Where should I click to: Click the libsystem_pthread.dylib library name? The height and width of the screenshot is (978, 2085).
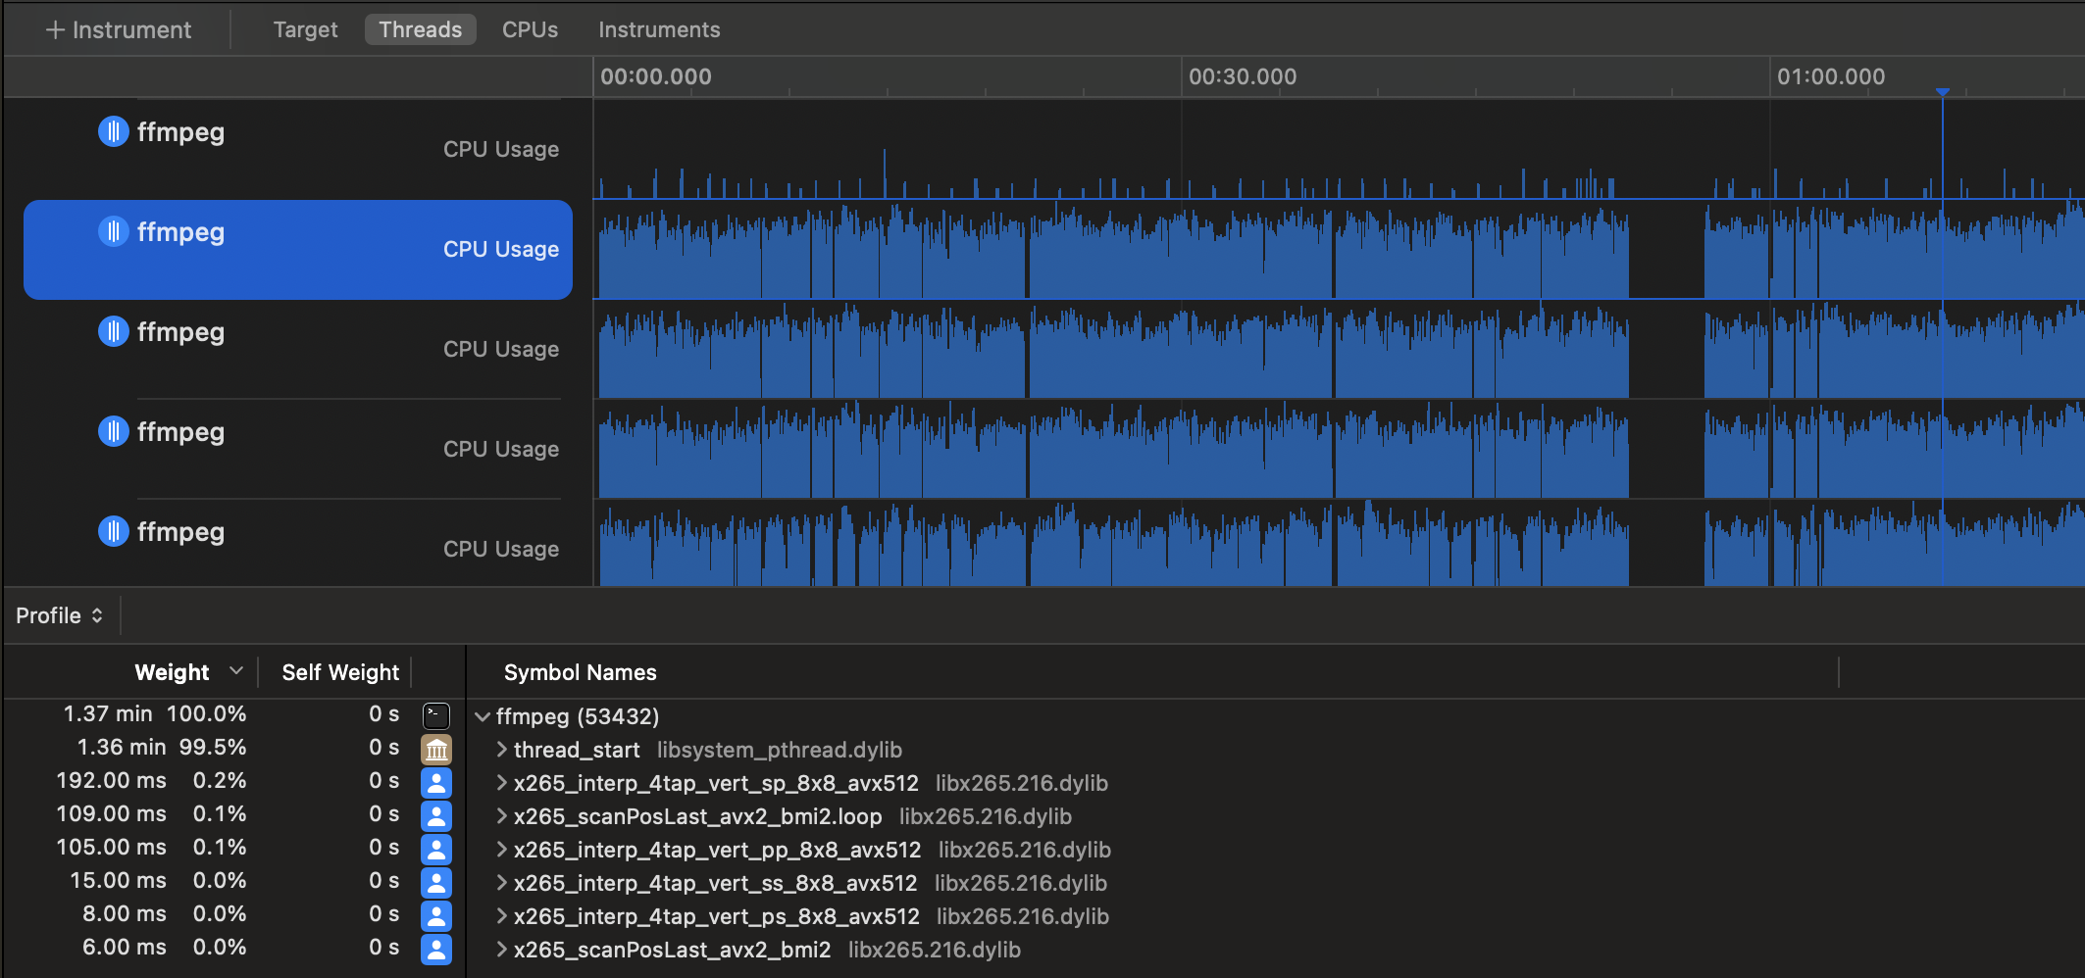coord(780,750)
